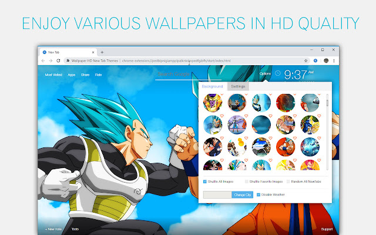Focus the Search Google field
This screenshot has height=235, width=376.
point(188,75)
